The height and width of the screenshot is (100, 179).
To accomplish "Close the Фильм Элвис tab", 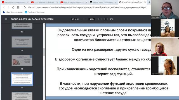I will point(116,2).
